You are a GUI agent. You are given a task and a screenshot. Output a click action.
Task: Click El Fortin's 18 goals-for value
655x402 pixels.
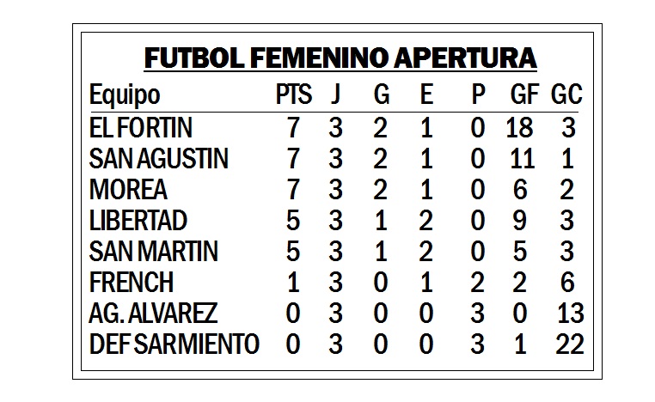point(520,128)
